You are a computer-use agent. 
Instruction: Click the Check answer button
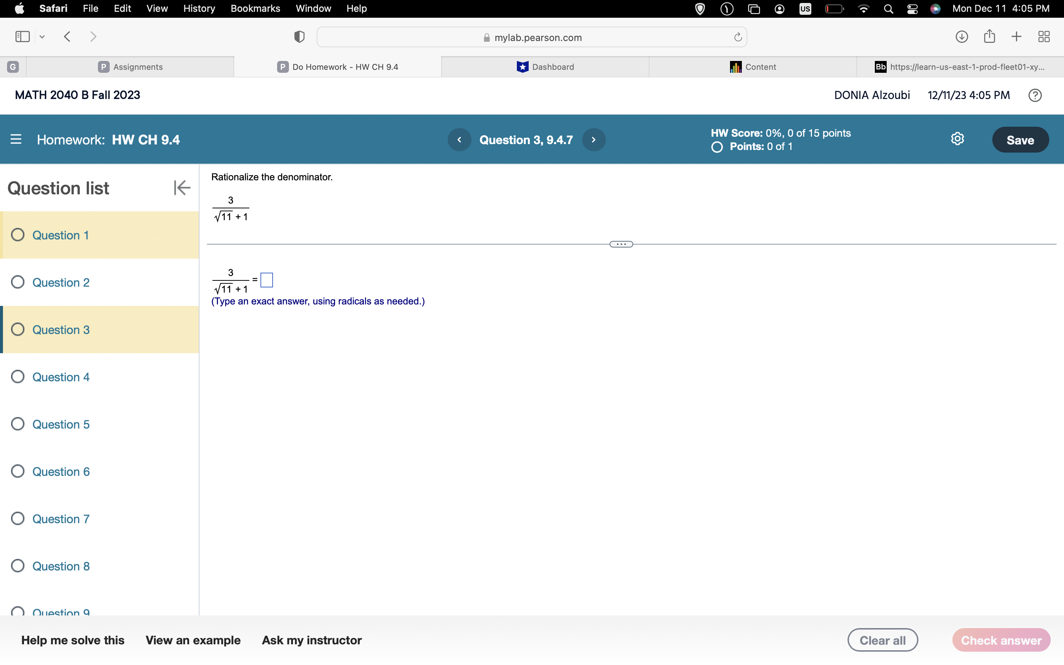[1001, 640]
